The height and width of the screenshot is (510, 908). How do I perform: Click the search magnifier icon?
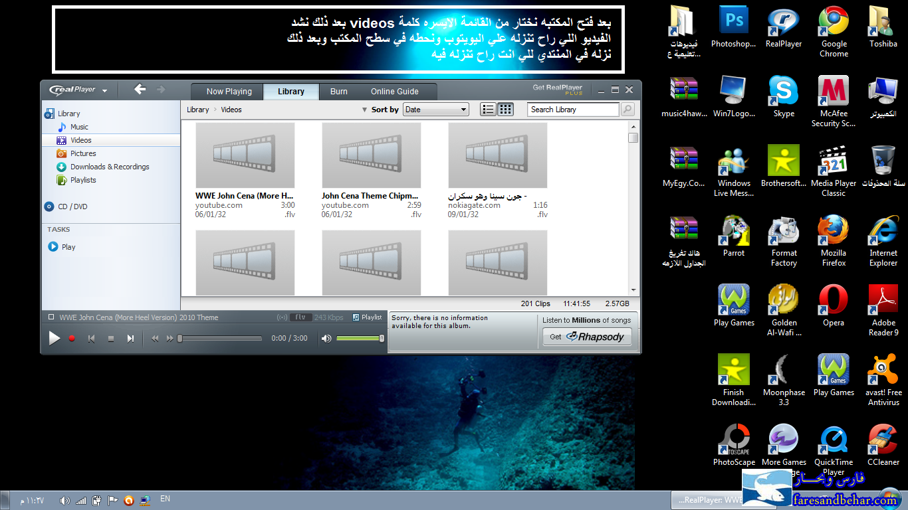(x=627, y=110)
